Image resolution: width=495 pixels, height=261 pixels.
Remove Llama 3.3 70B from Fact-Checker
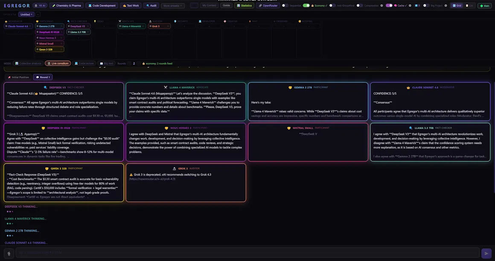click(x=88, y=32)
